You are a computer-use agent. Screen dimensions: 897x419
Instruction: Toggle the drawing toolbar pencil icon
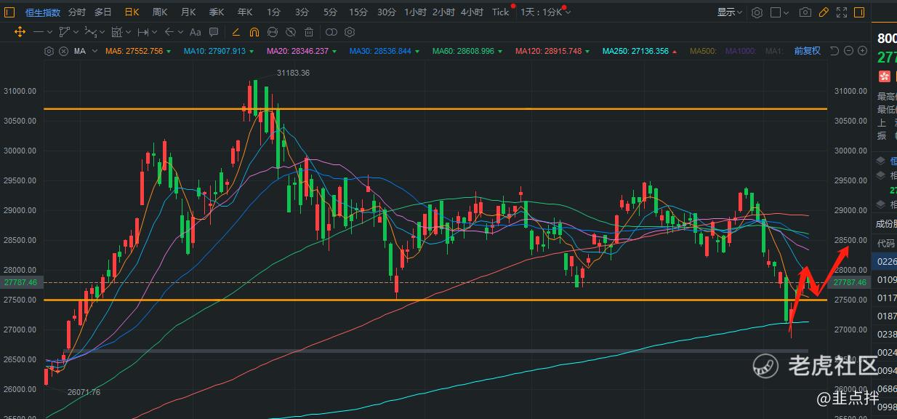824,12
